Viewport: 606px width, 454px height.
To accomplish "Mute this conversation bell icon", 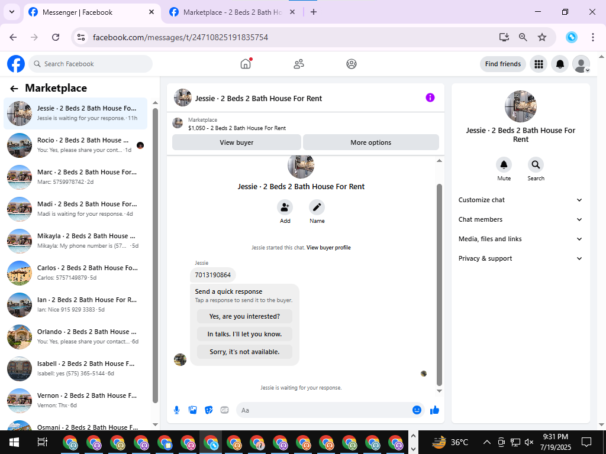I will click(x=504, y=165).
